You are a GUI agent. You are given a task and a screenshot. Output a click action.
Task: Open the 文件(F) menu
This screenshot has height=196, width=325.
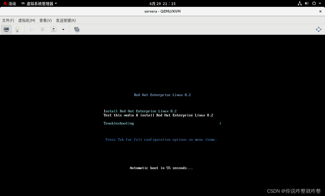[8, 21]
